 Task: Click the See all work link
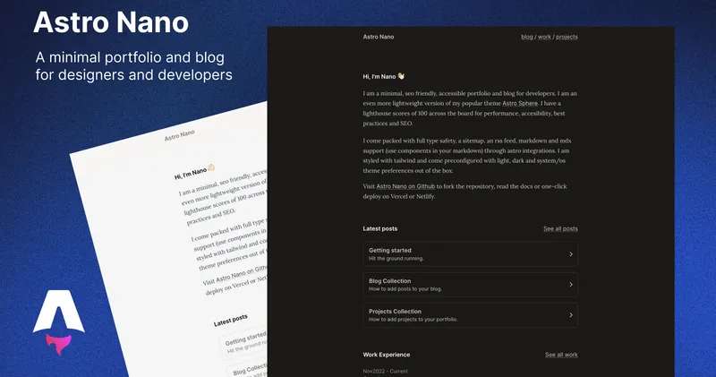pos(561,356)
